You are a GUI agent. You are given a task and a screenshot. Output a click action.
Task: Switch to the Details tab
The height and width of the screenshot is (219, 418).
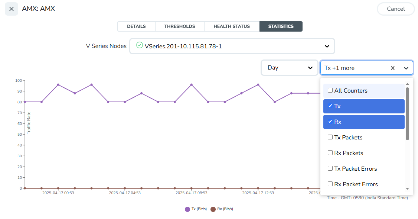(x=136, y=26)
